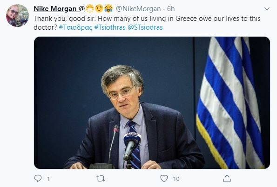The width and height of the screenshot is (277, 187).
Task: Open the Greek hashtag #Τσιοδρας
Action: pos(75,27)
